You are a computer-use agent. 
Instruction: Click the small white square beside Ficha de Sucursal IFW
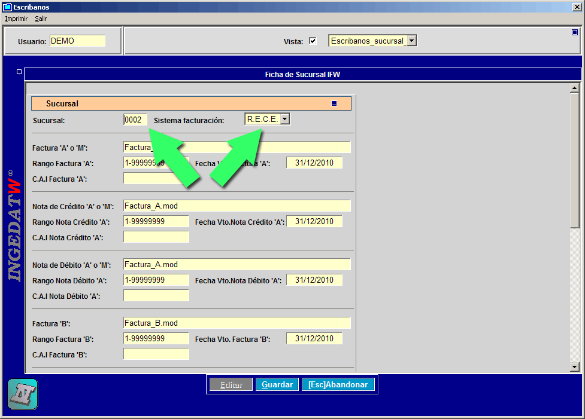point(19,72)
